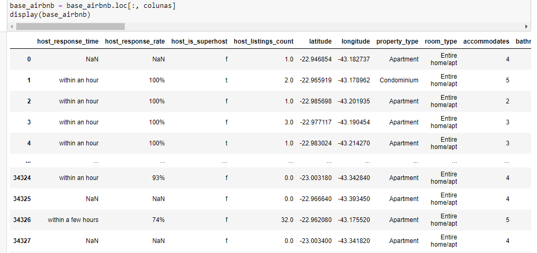Click the 100% response rate in row 2
537x253 pixels.
[x=157, y=101]
